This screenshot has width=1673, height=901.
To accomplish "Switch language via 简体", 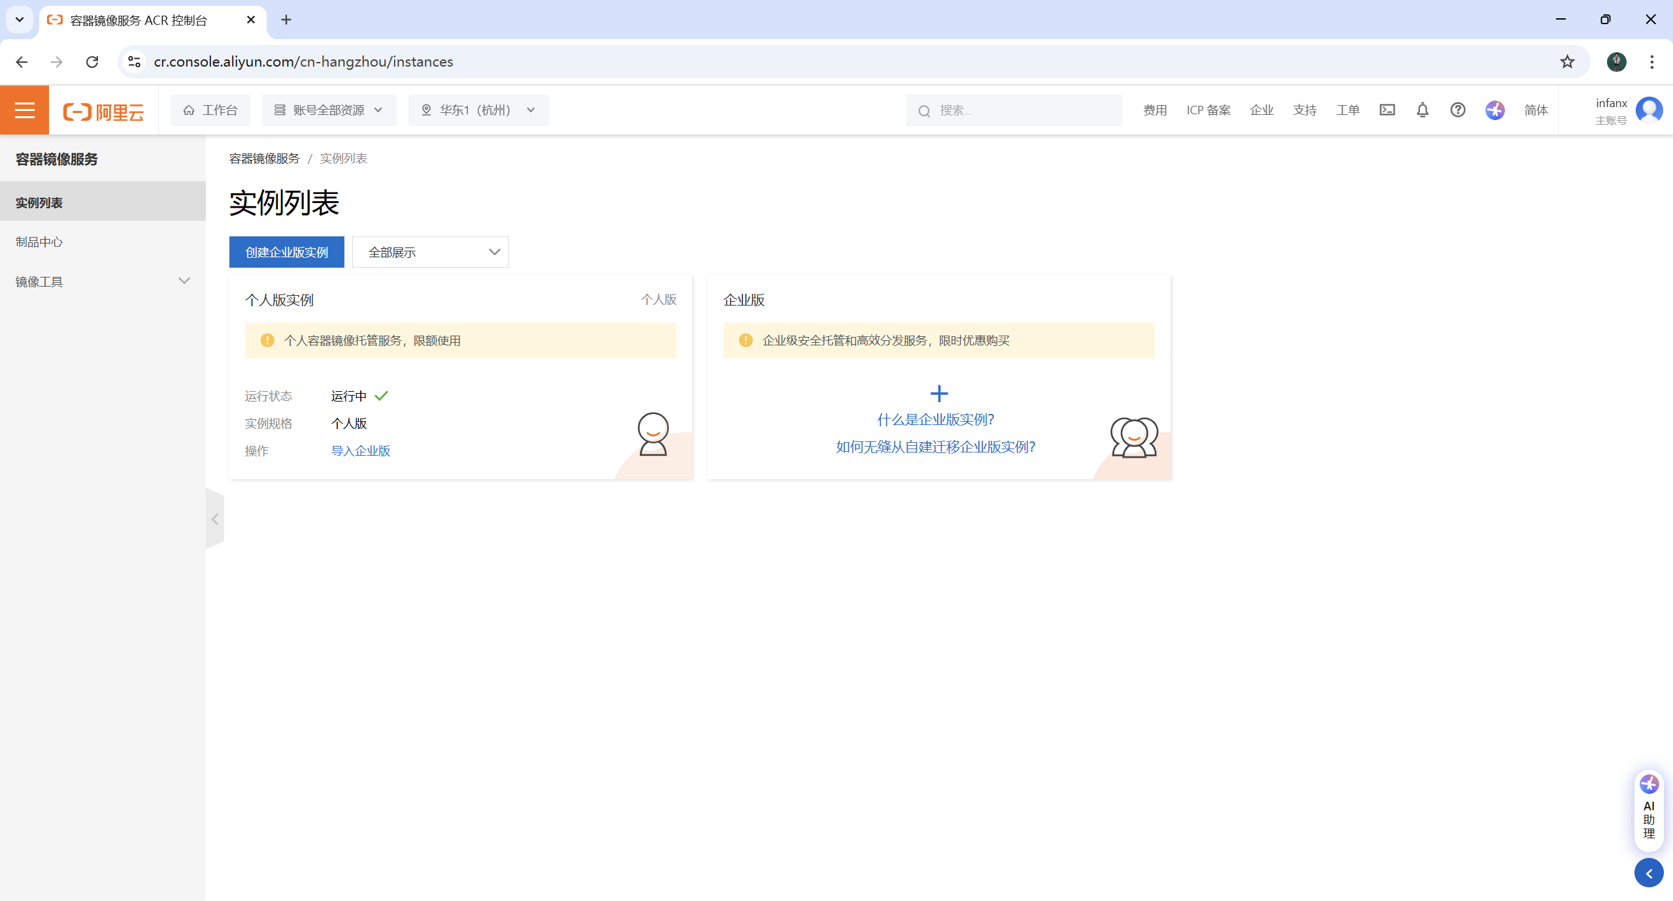I will (1536, 110).
